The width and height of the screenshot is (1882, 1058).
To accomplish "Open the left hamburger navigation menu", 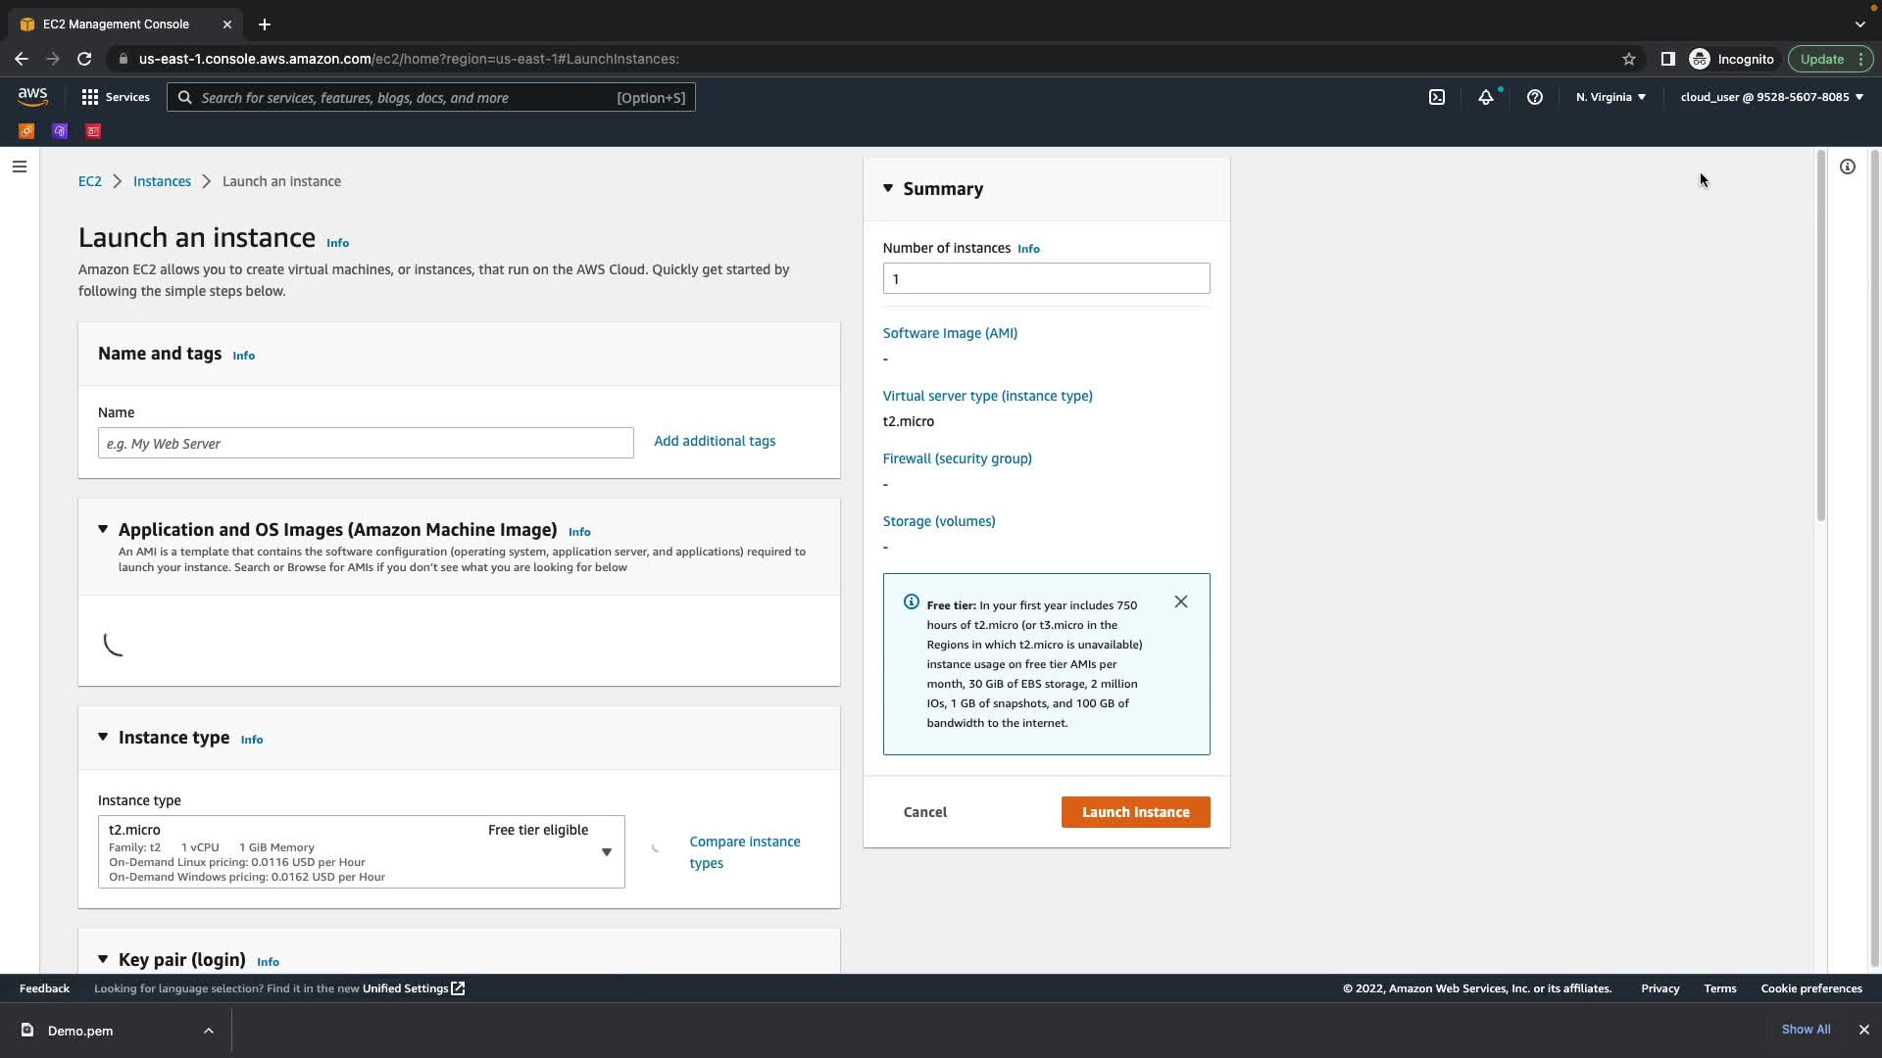I will click(x=20, y=167).
